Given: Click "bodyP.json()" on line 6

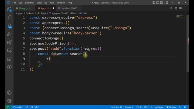Looking at the screenshot, I should [59, 44].
